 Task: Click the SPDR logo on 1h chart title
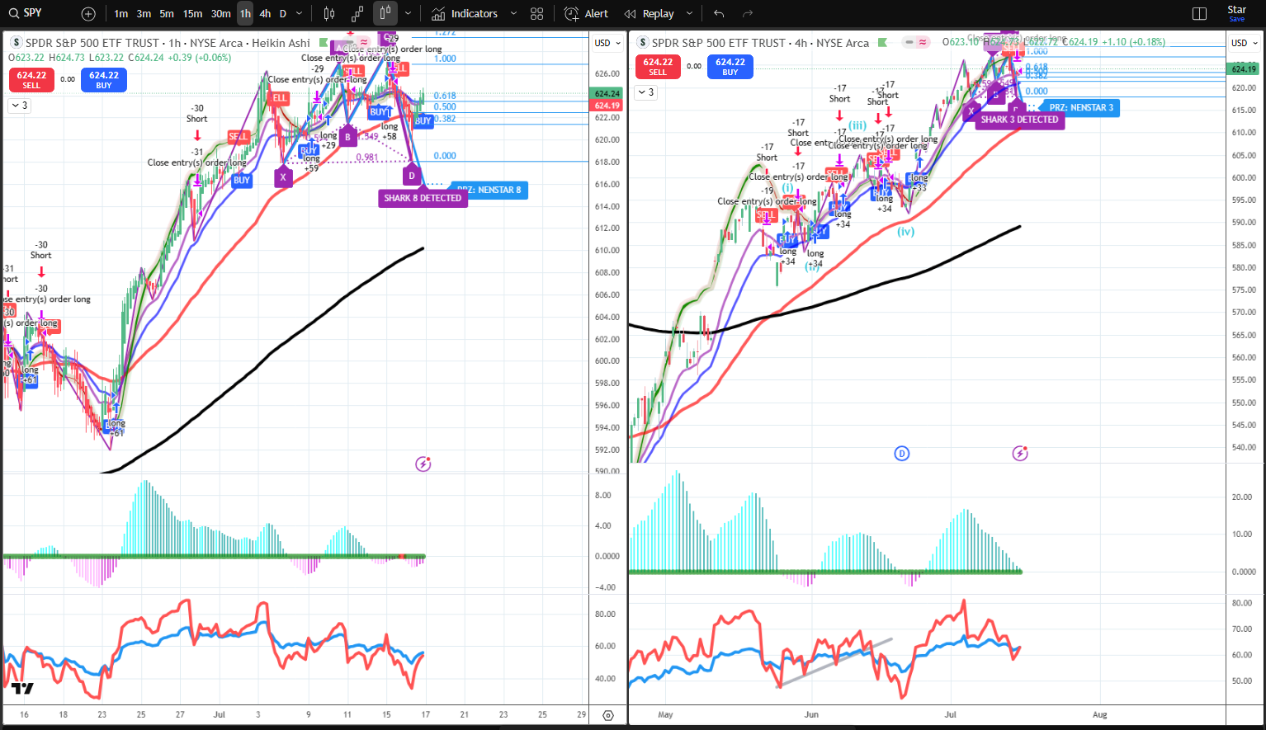point(16,43)
